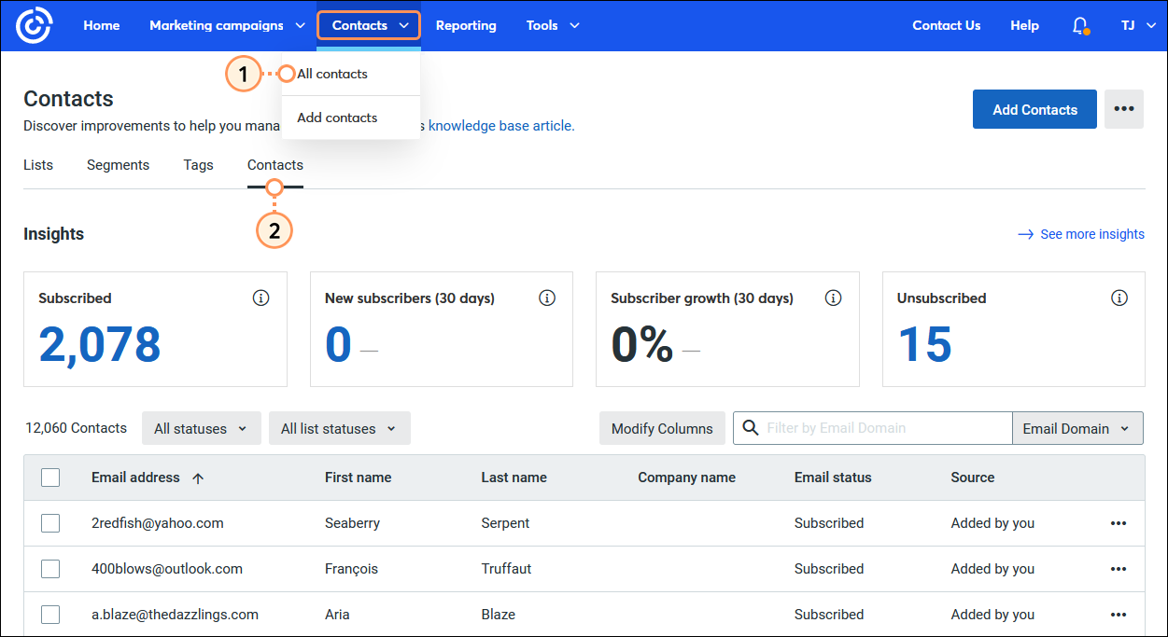This screenshot has width=1168, height=637.
Task: Open the knowledge base article link
Action: tap(501, 126)
